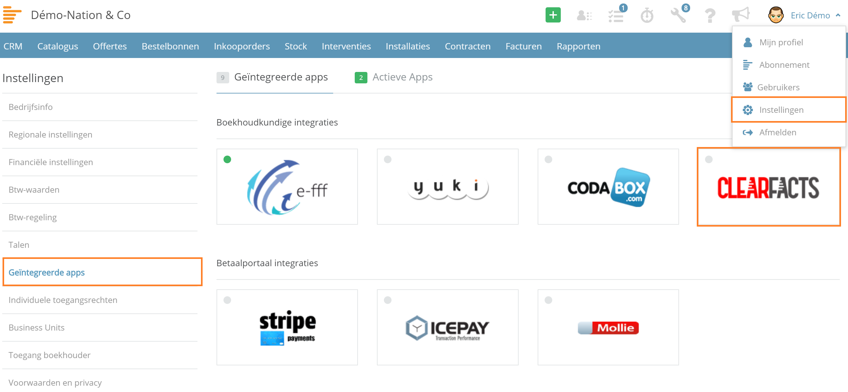Open the stopwatch timer icon
This screenshot has height=392, width=848.
(x=647, y=16)
